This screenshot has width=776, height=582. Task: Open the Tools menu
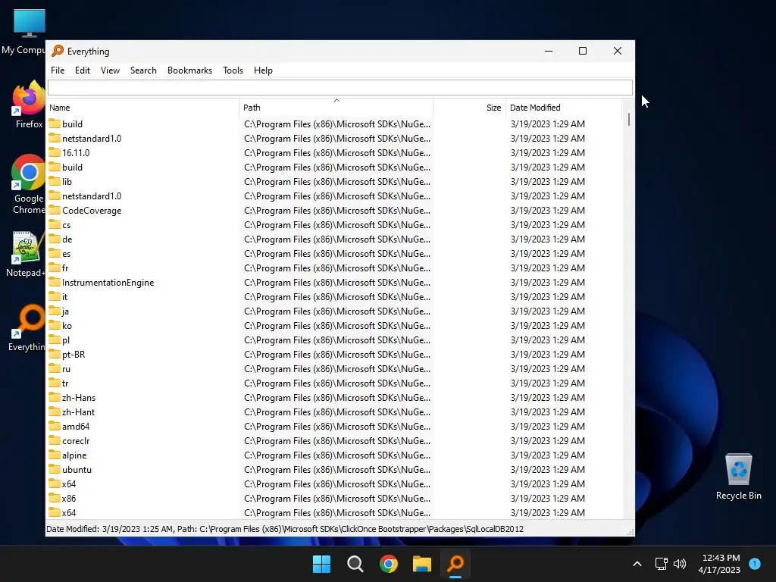click(233, 70)
